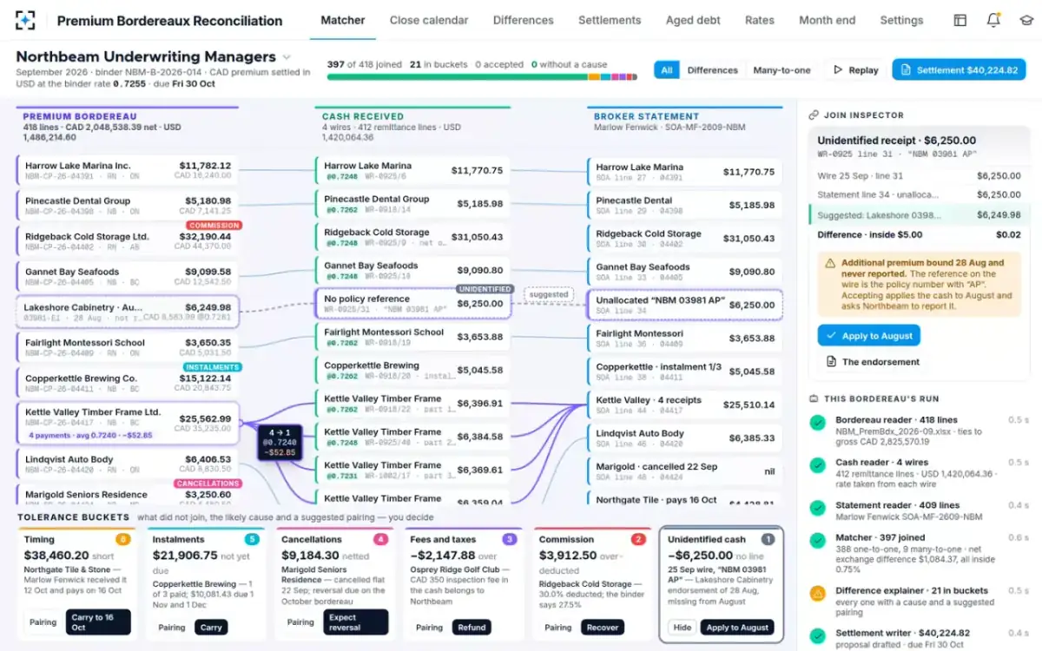Image resolution: width=1042 pixels, height=651 pixels.
Task: Click the 4→1 many-to-one join node
Action: pyautogui.click(x=280, y=441)
